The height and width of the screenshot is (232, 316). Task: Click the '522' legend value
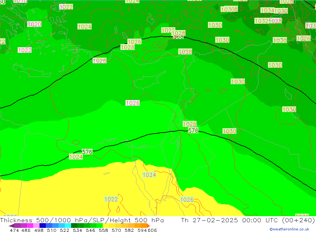pyautogui.click(x=65, y=230)
